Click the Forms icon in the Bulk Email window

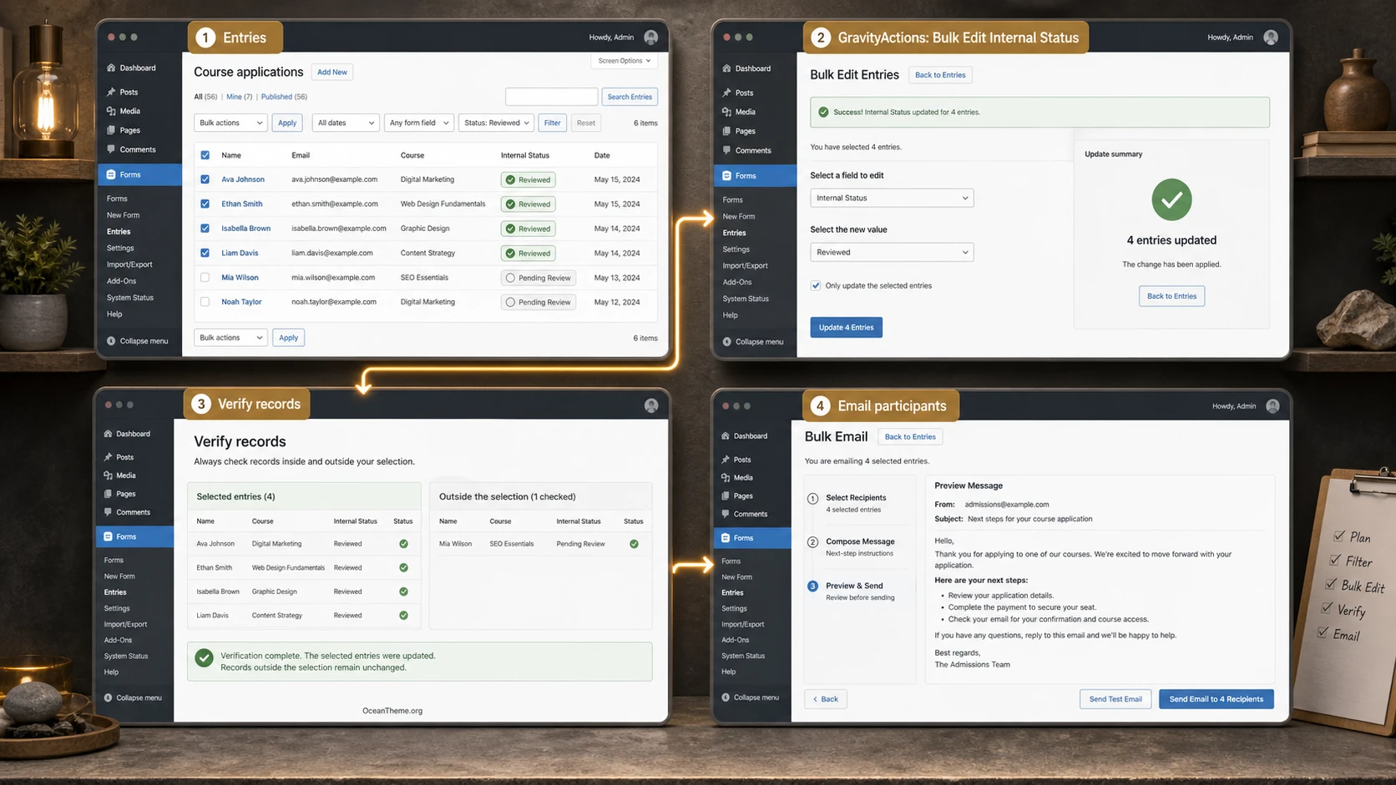point(725,537)
